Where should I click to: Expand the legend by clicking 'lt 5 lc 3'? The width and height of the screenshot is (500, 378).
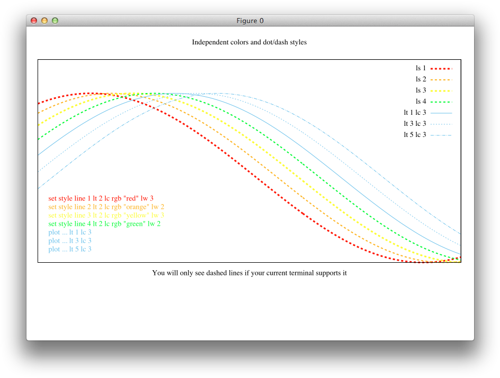coord(416,134)
